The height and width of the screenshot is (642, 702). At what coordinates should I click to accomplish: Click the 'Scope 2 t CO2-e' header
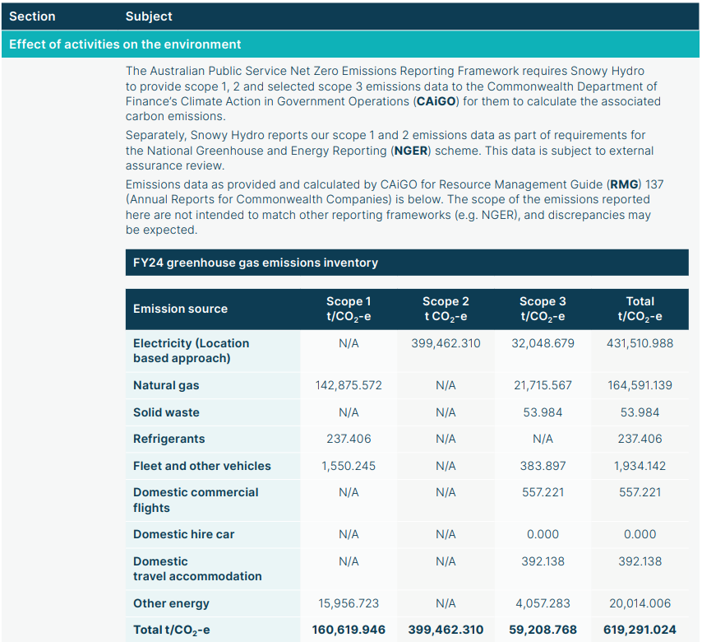pyautogui.click(x=446, y=309)
